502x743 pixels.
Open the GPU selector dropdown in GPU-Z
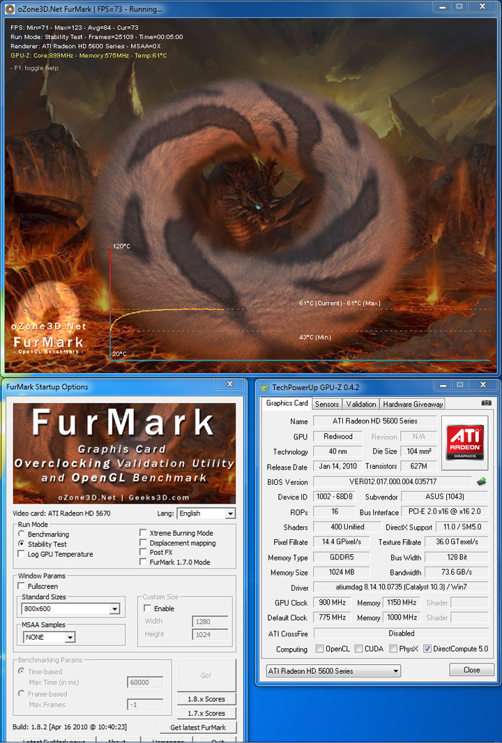coord(333,671)
